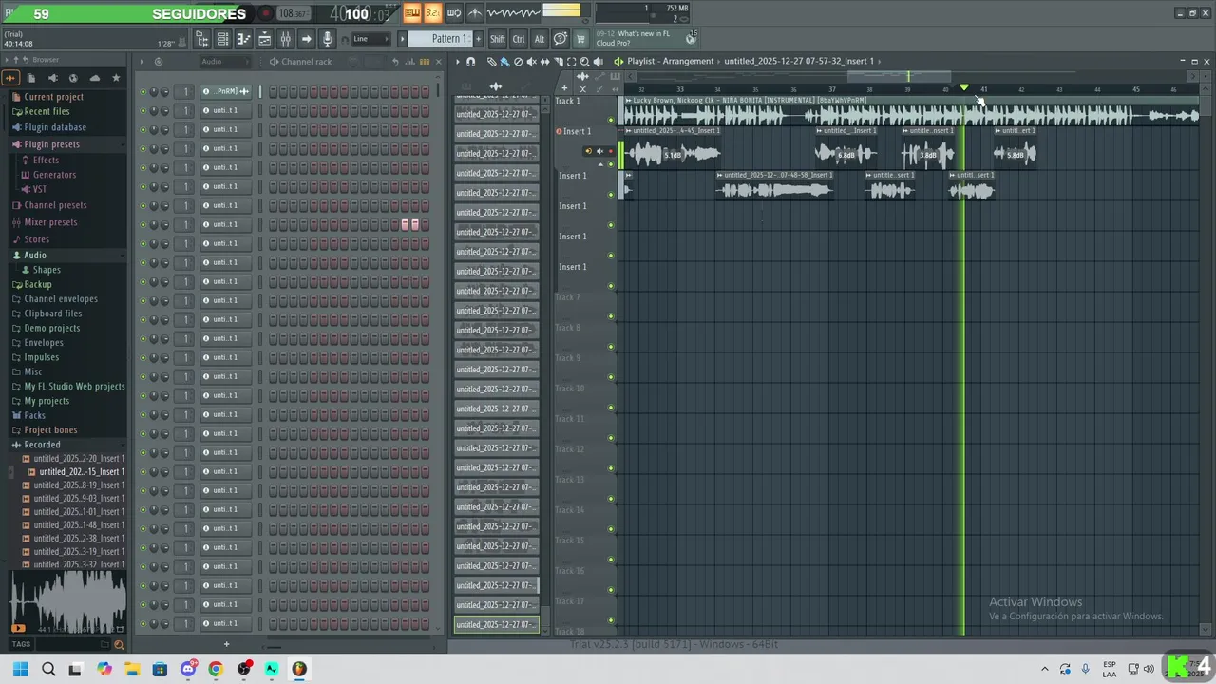Click the record button in transport bar
Image resolution: width=1216 pixels, height=684 pixels.
pos(266,13)
